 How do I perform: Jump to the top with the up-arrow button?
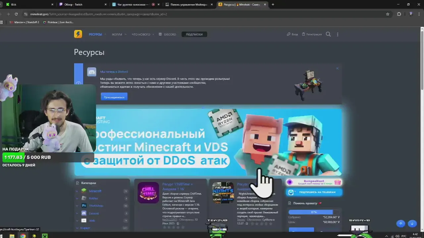[x=400, y=224]
